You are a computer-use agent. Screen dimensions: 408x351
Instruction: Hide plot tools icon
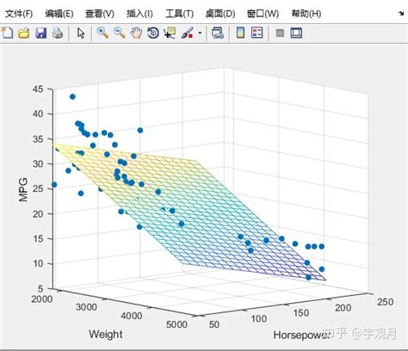[280, 34]
